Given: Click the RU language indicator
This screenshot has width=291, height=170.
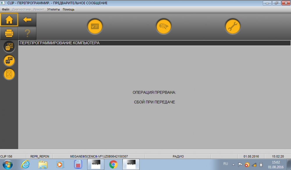Looking at the screenshot, I should coord(226,164).
